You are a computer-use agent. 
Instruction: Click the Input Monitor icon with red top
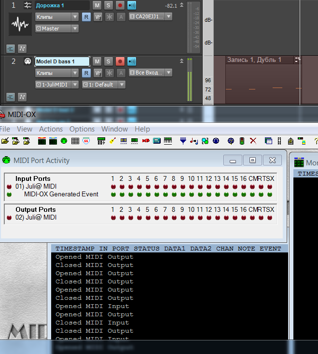pyautogui.click(x=42, y=141)
